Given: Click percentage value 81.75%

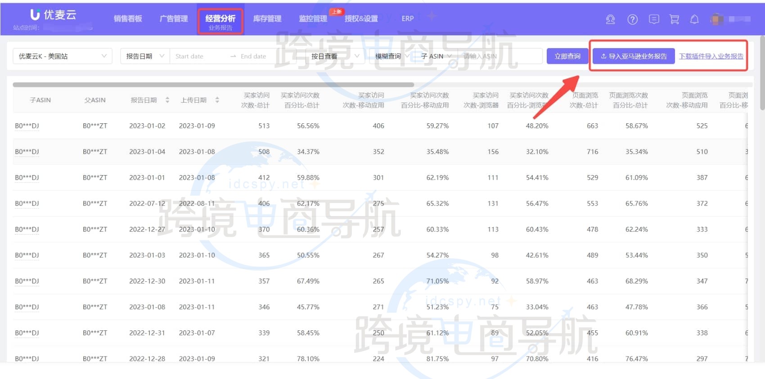Looking at the screenshot, I should (x=438, y=359).
